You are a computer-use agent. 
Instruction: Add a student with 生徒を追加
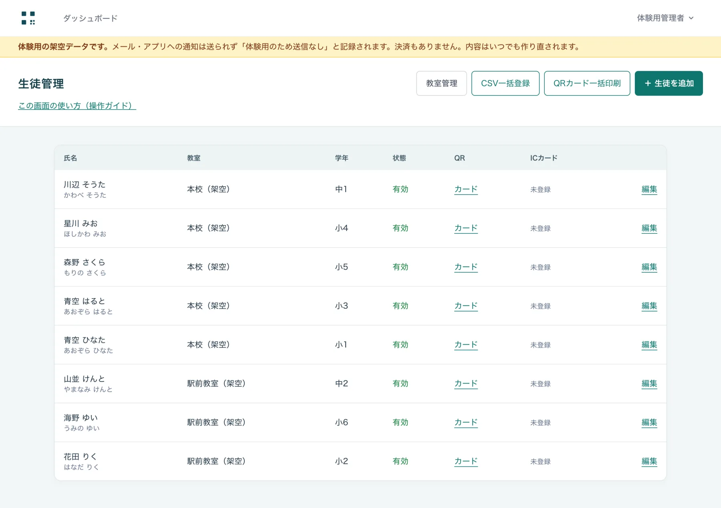pyautogui.click(x=669, y=83)
